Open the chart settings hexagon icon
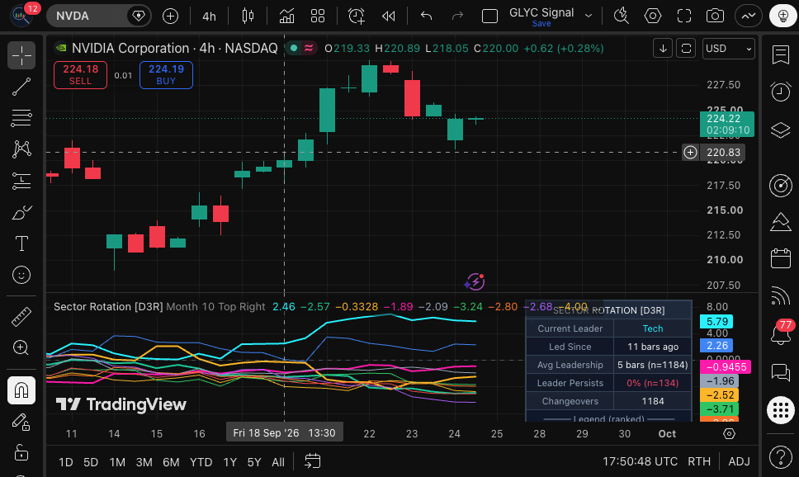This screenshot has width=799, height=477. pos(652,16)
